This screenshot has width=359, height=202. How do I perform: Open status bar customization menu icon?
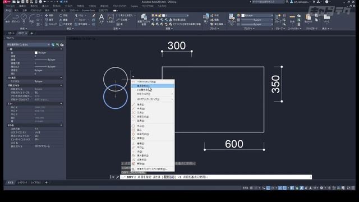(353, 188)
